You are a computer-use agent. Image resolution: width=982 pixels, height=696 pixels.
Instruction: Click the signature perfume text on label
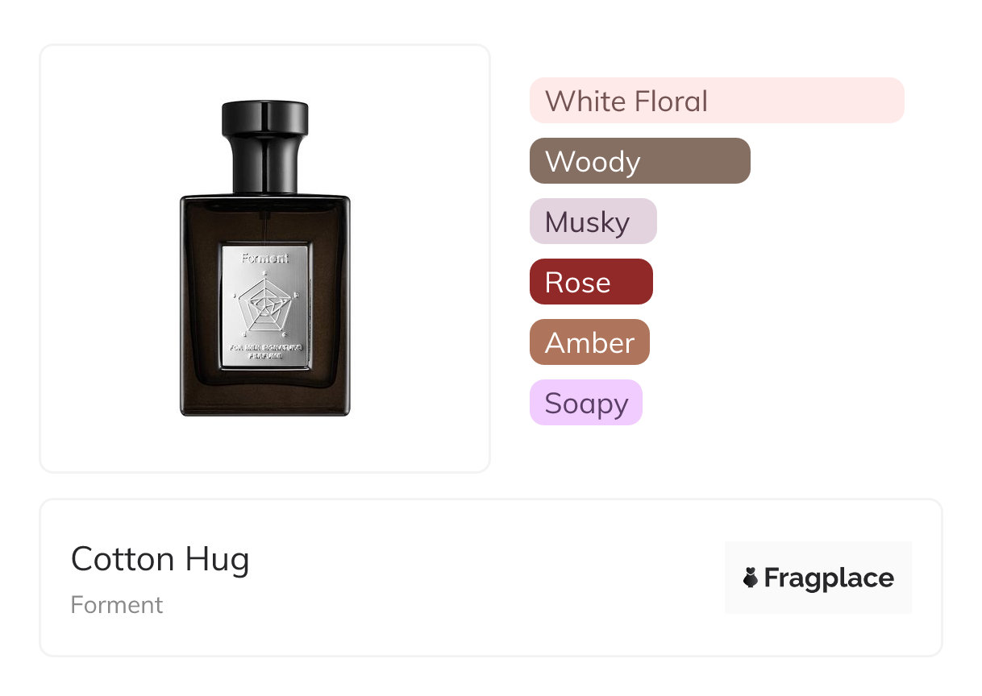(265, 351)
